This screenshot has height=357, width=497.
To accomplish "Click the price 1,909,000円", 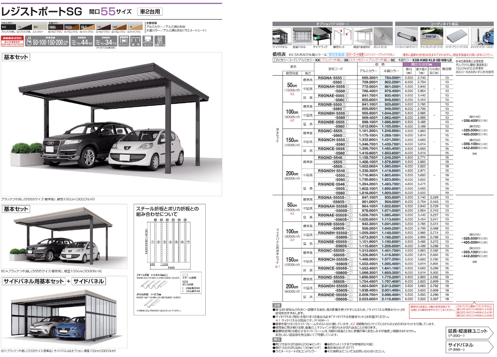I will coord(391,193).
